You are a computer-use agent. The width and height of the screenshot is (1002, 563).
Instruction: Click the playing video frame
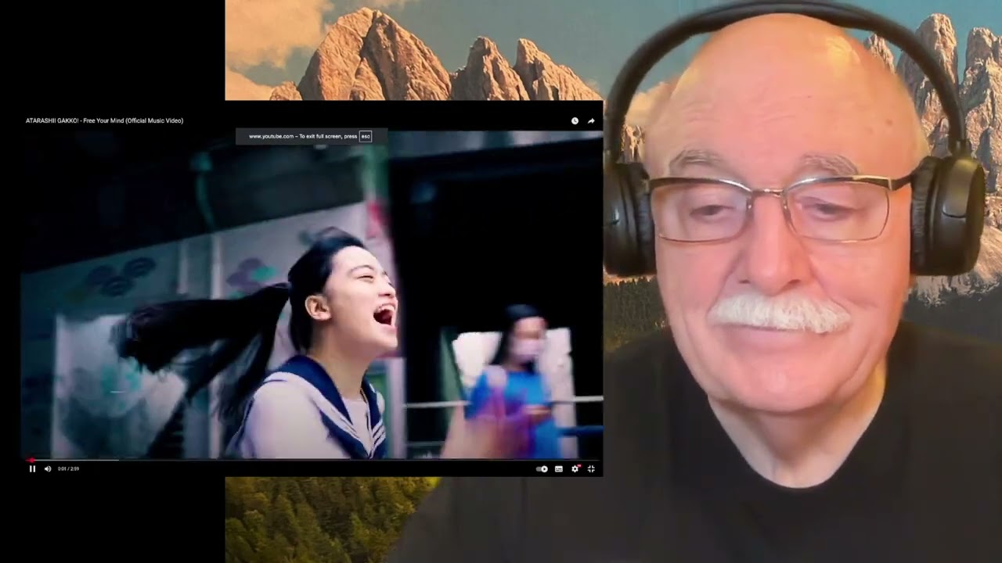(313, 294)
